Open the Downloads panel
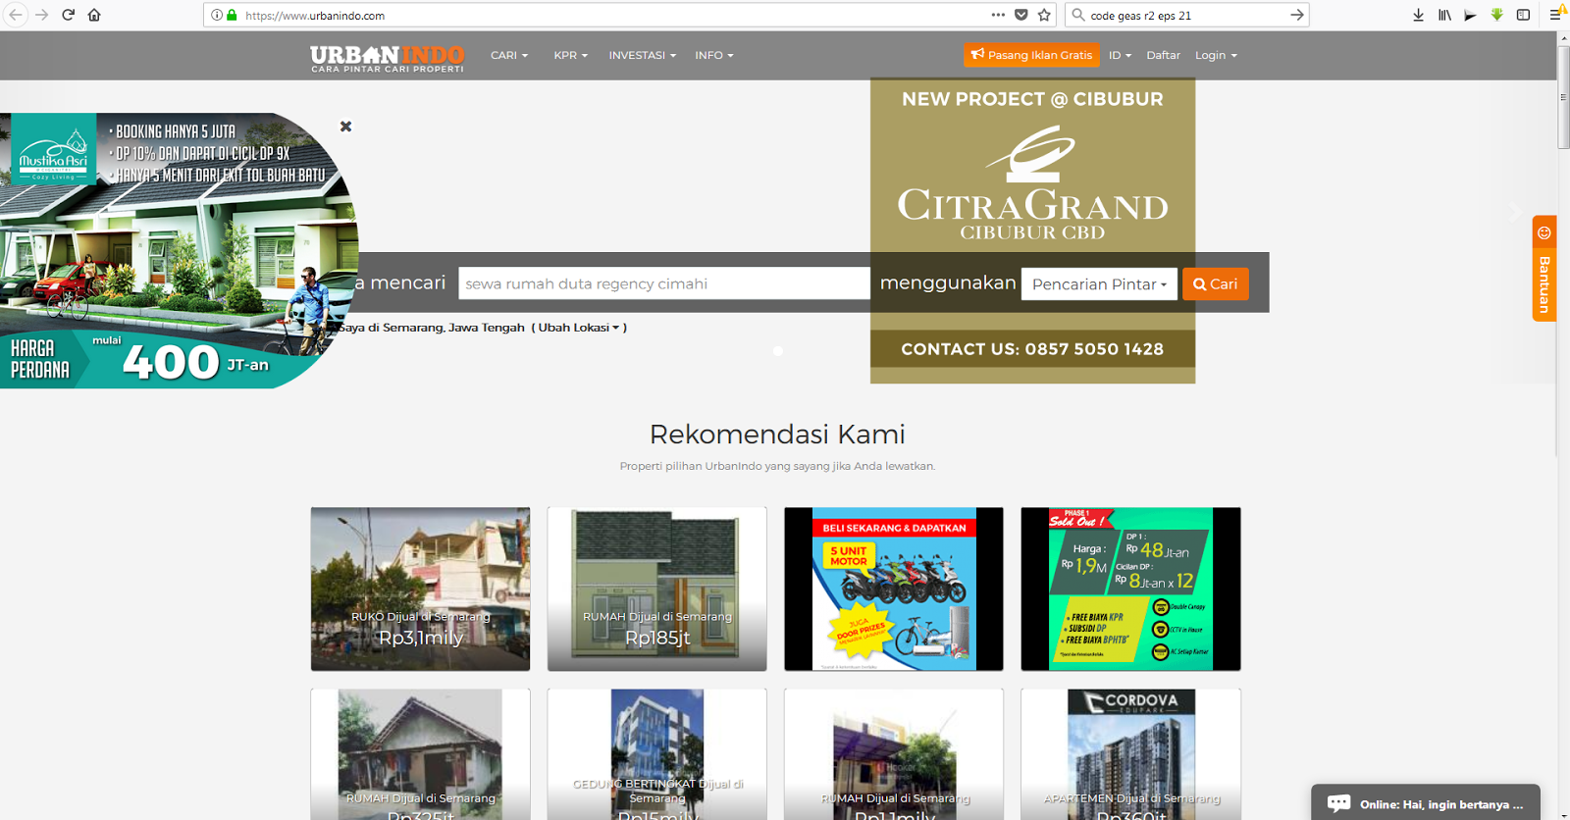Screen dimensions: 1570x820 [x=1418, y=15]
